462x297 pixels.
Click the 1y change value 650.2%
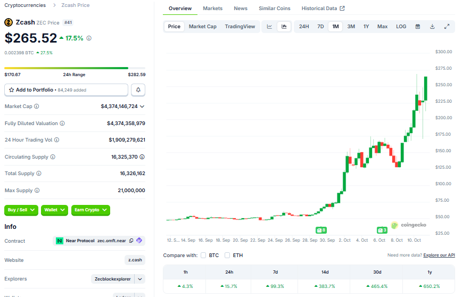coord(430,286)
